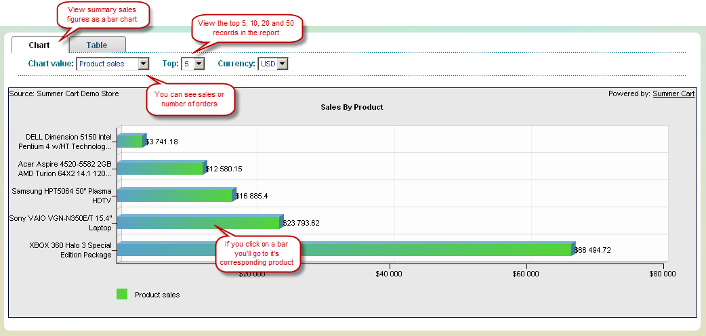Expand the Top records dropdown
706x336 pixels.
[x=193, y=64]
